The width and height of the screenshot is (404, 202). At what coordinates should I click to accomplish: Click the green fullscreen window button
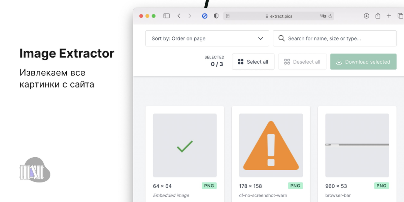154,16
